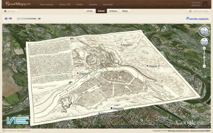Image resolution: width=213 pixels, height=133 pixels.
Task: Click the Google Earth look-around compass control
Action: [204, 31]
